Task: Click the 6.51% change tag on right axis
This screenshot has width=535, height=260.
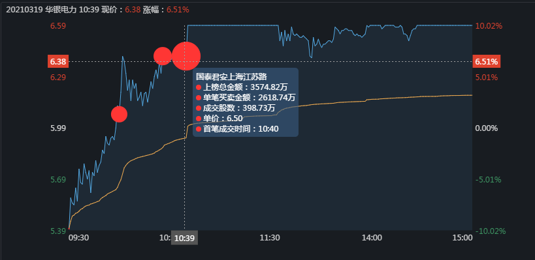Action: [x=486, y=62]
